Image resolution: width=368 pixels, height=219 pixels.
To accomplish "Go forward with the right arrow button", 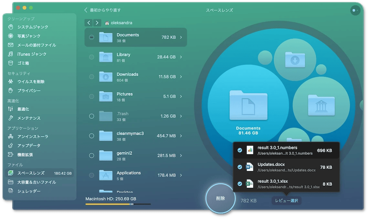I will [97, 23].
